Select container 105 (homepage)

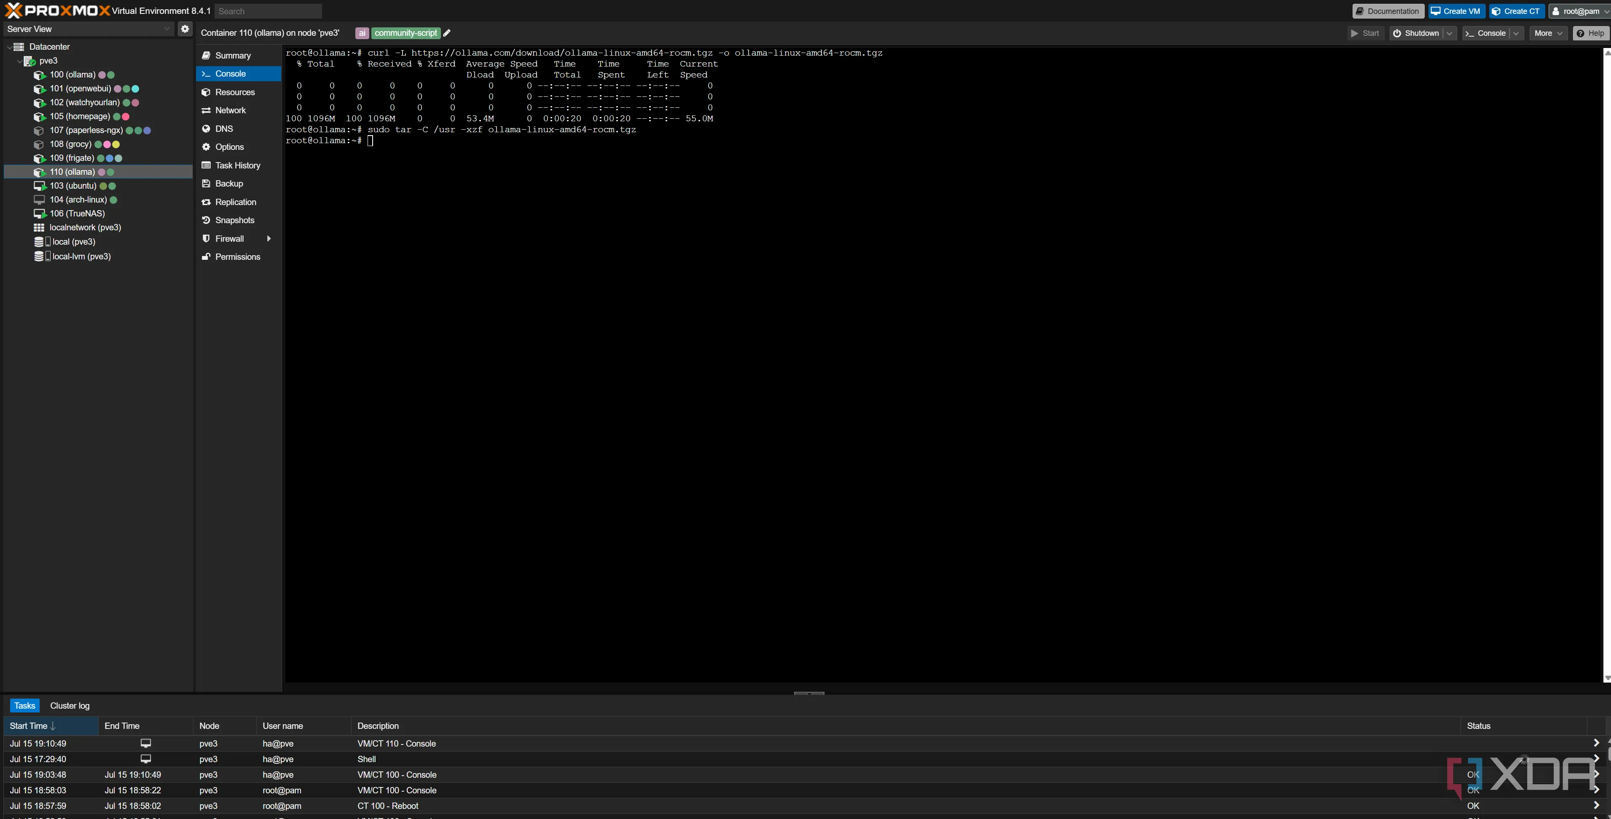pos(79,116)
